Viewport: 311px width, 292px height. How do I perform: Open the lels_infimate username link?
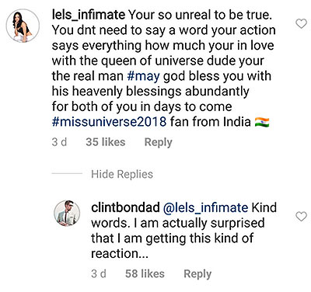coord(89,16)
